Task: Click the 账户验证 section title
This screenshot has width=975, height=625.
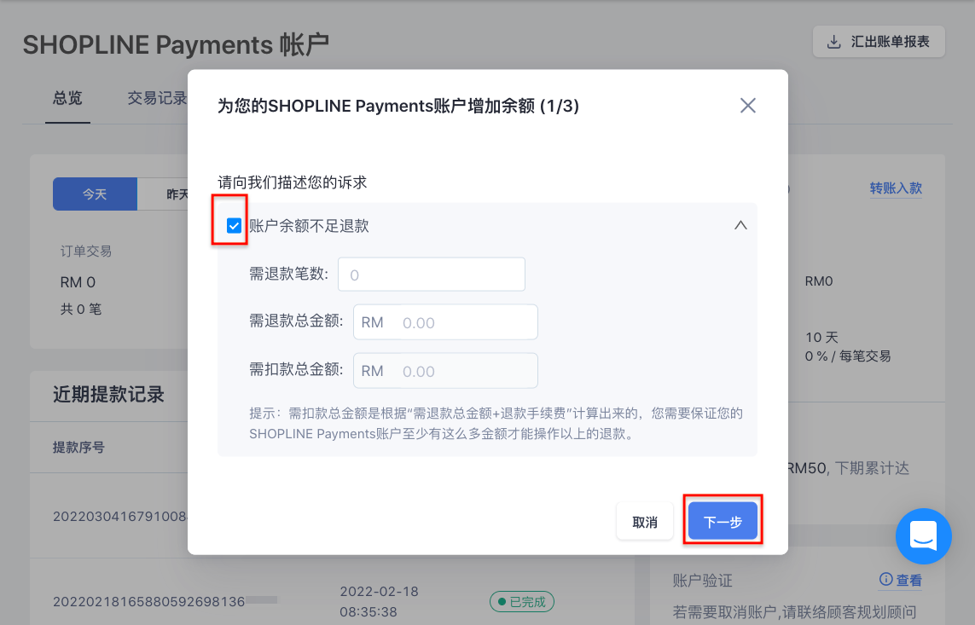Action: (702, 581)
